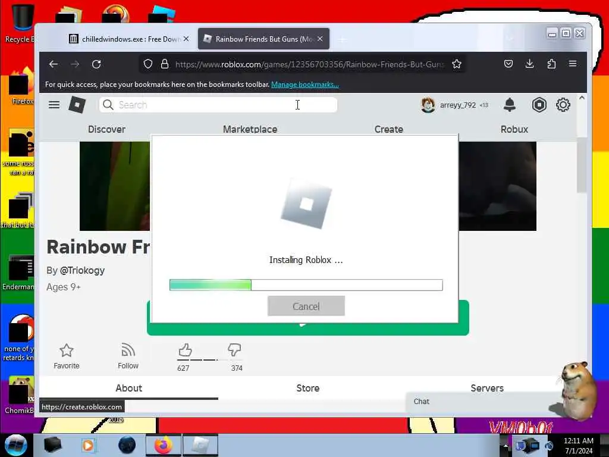Favorite the game with the star icon
The width and height of the screenshot is (609, 457).
point(67,350)
